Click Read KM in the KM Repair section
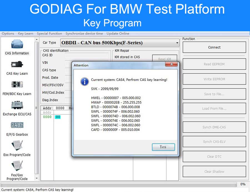Image resolution: width=250 pixels, height=192 pixels. click(164, 58)
